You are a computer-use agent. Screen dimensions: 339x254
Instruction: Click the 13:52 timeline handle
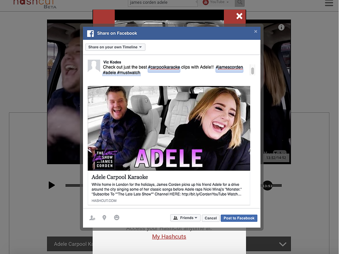tap(267, 186)
